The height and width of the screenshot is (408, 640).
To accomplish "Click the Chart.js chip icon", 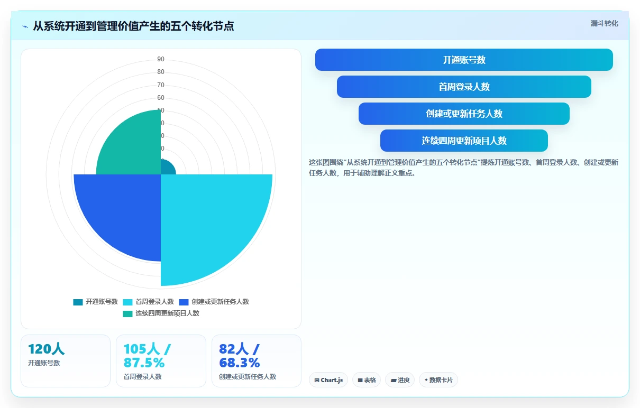I will click(317, 380).
